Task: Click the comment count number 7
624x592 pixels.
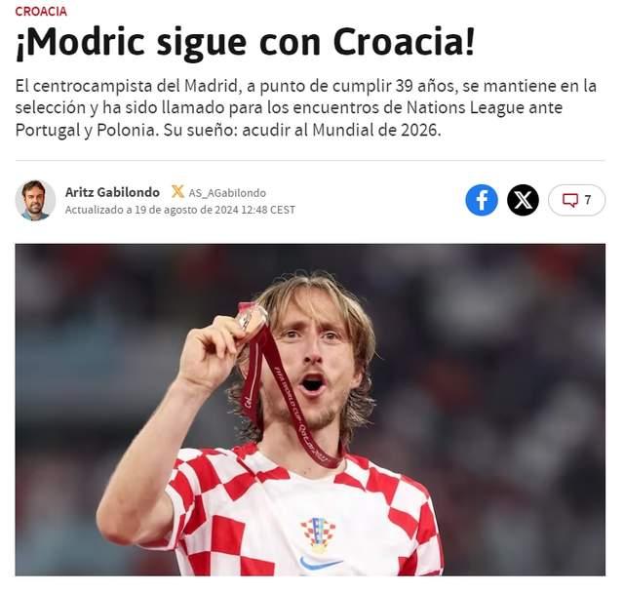Action: pyautogui.click(x=587, y=200)
